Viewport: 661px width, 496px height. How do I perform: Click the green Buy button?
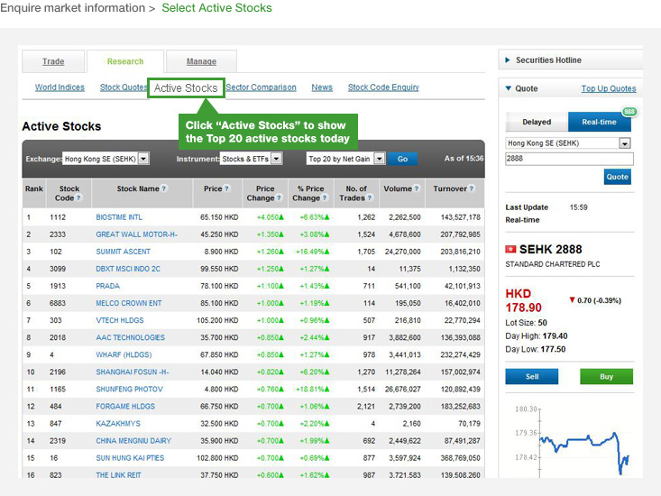pos(607,377)
